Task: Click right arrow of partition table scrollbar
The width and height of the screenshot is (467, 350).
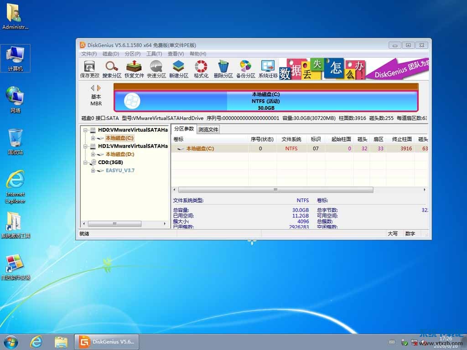Action: point(425,190)
